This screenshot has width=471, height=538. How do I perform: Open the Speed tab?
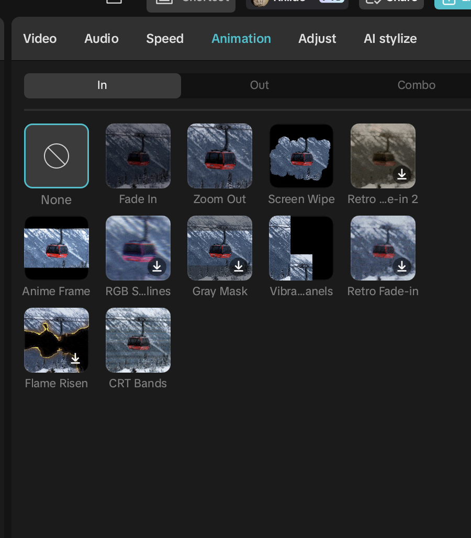pos(165,39)
